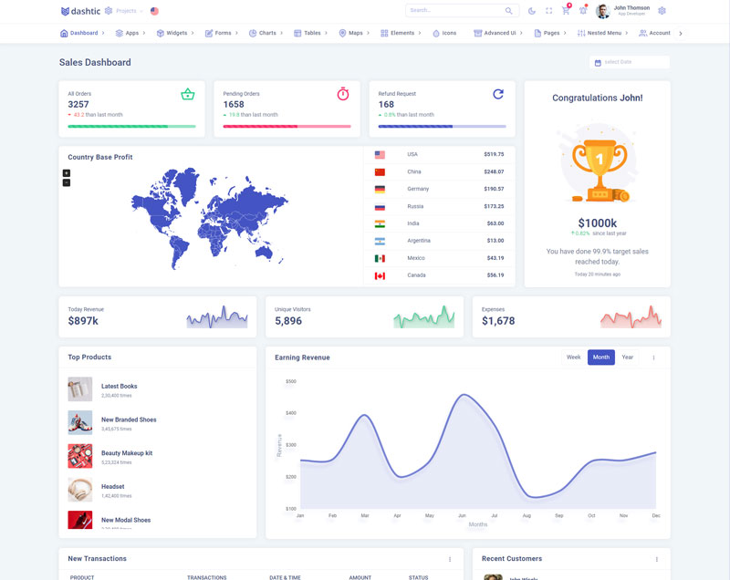
Task: Click the US flag language selector
Action: [154, 11]
